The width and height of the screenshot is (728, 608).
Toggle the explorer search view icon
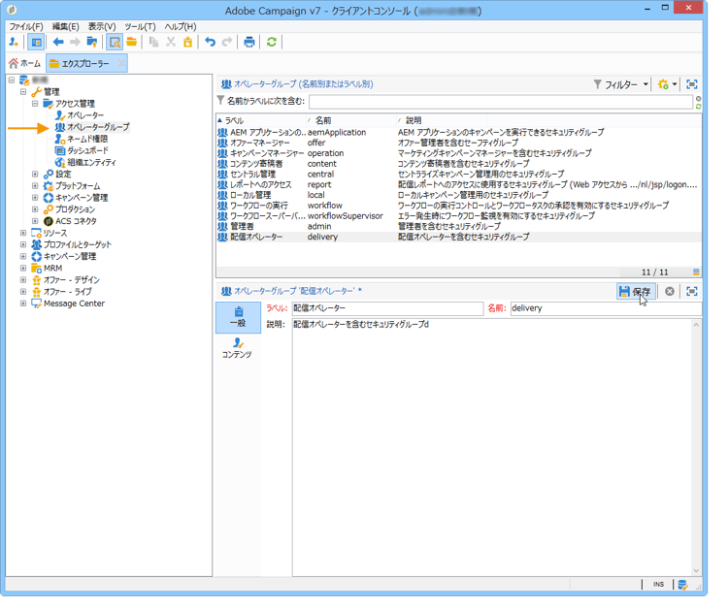point(115,43)
